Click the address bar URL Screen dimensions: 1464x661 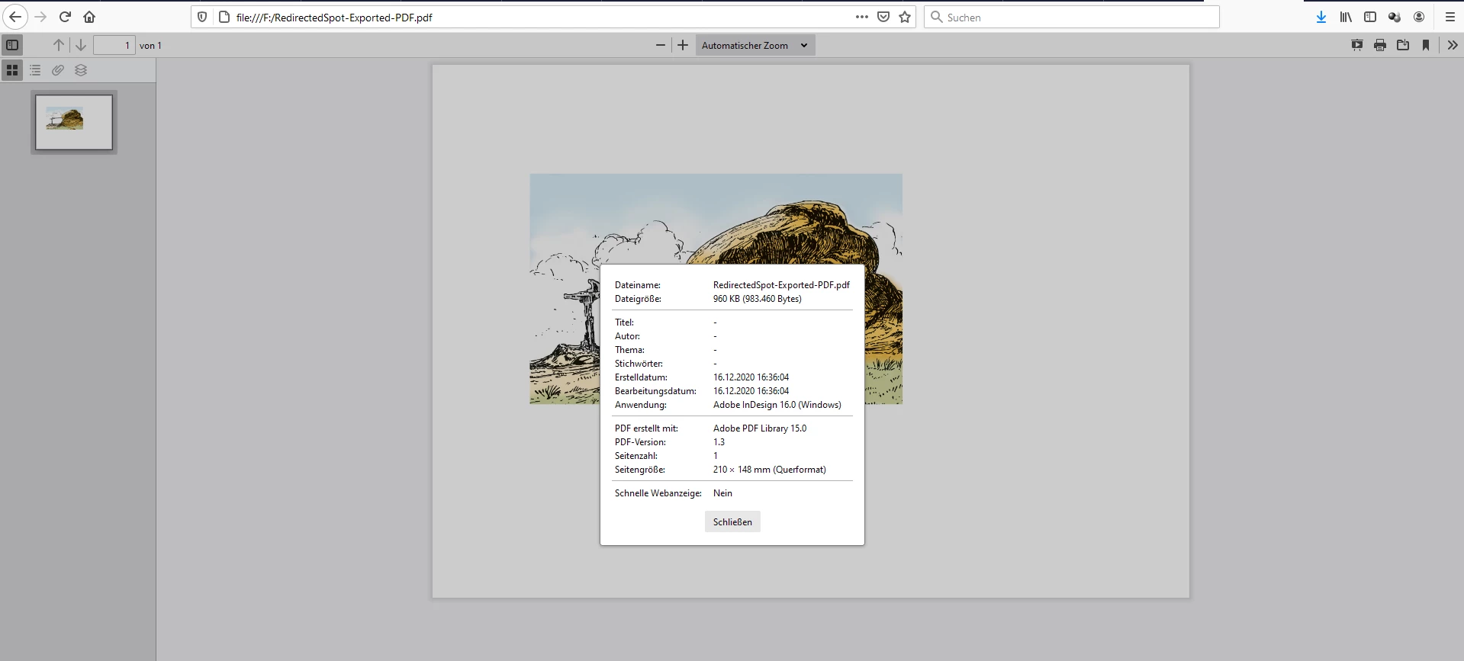(334, 17)
